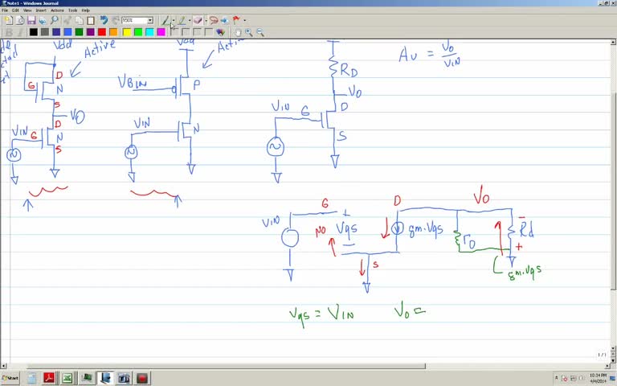Pick the purple ink color
Image resolution: width=617 pixels, height=386 pixels.
click(91, 32)
